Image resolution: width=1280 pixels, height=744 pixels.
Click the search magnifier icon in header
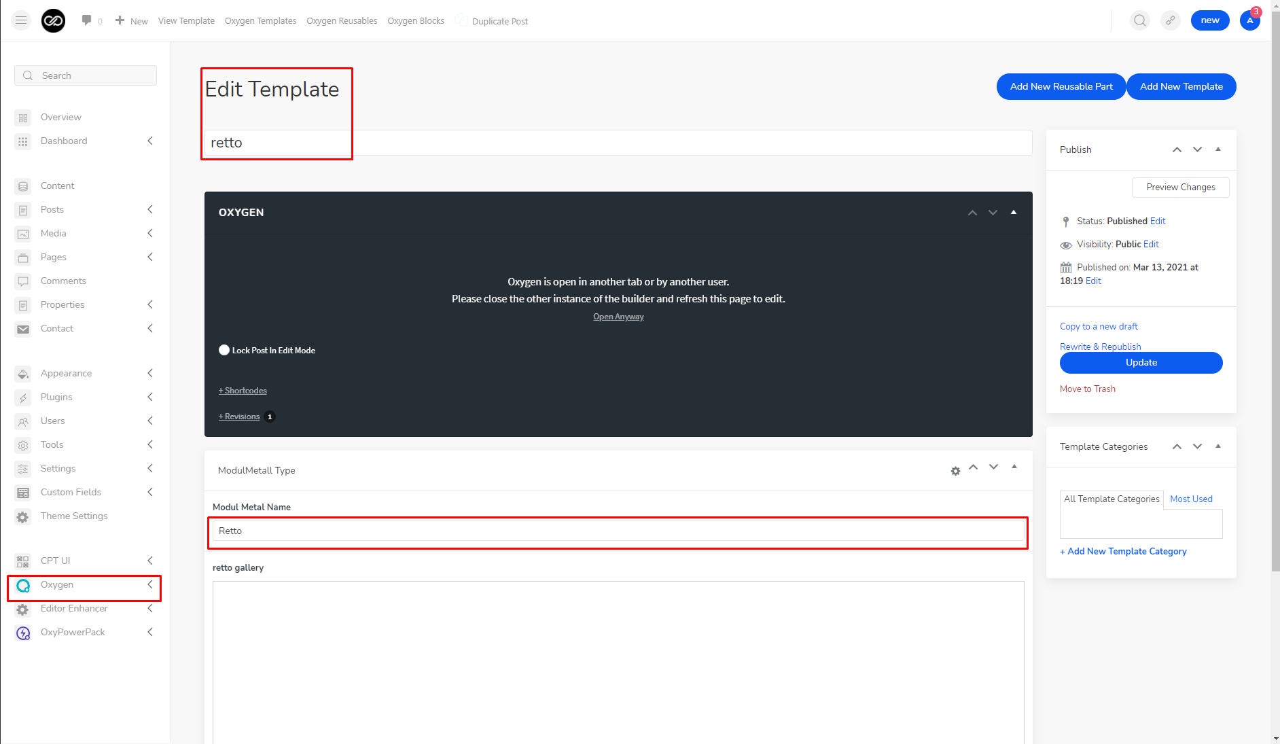point(1140,20)
